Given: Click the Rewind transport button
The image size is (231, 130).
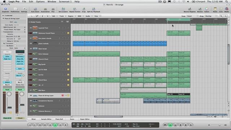Looking at the screenshot, I should pyautogui.click(x=40, y=125).
